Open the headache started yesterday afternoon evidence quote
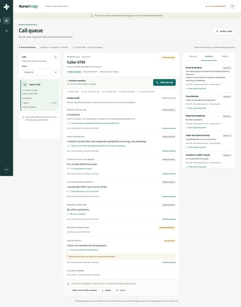This screenshot has height=307, width=241. tap(93, 123)
